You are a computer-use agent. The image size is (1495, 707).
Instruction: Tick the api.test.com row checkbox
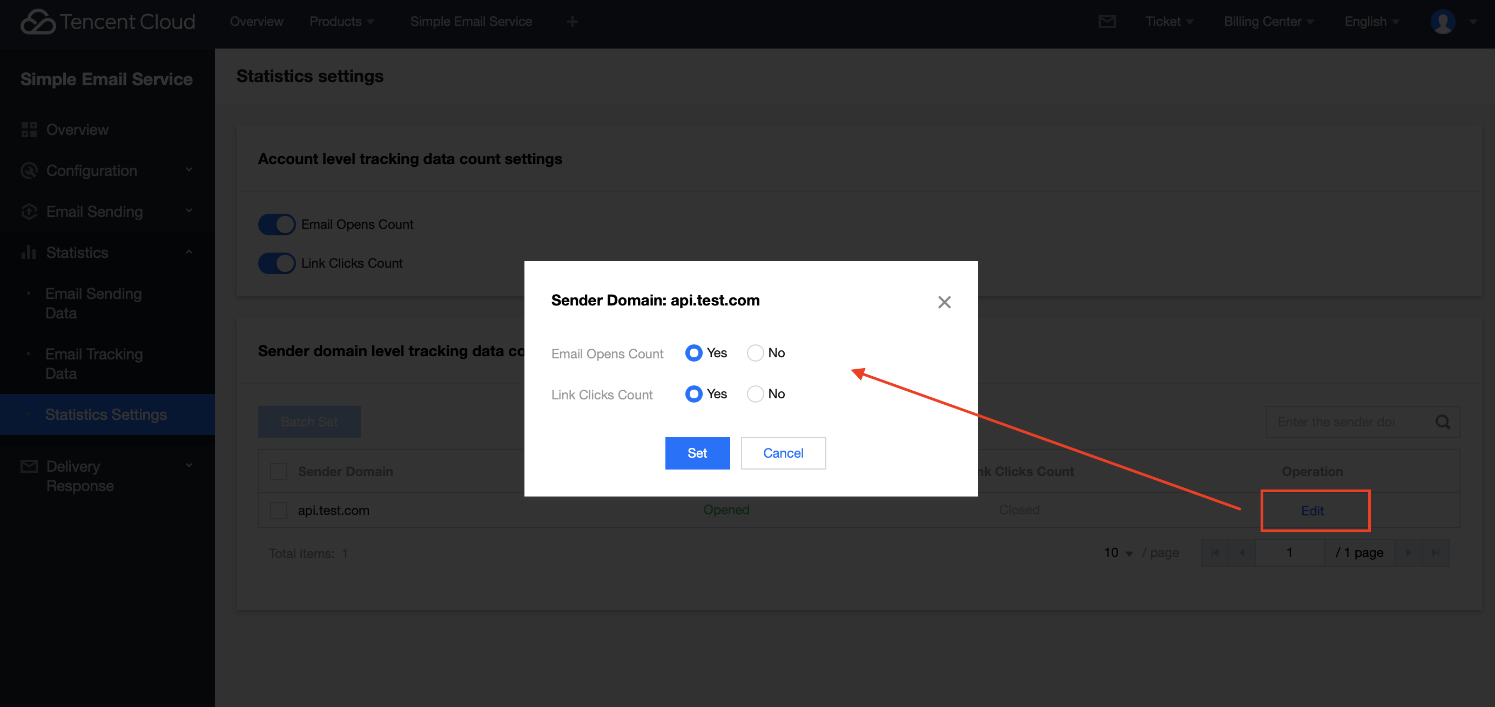(279, 511)
